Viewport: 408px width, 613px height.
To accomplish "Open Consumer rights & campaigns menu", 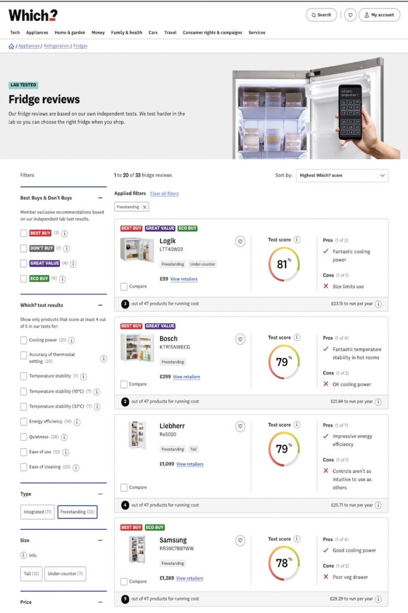I will tap(212, 33).
